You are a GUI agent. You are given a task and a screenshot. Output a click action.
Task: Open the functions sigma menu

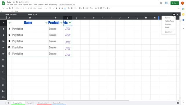tap(108, 8)
